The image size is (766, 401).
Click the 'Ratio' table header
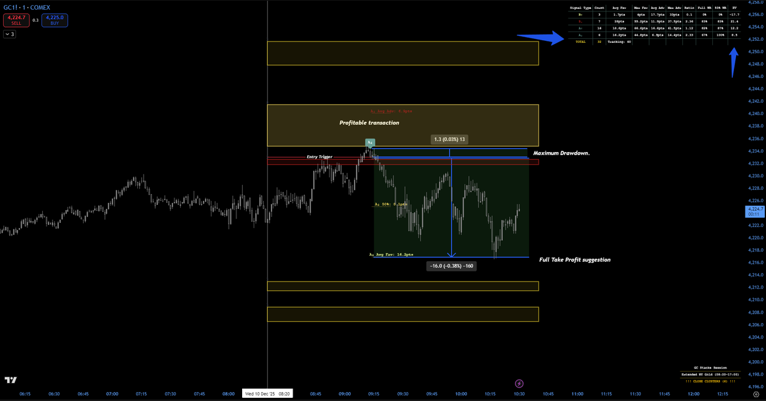[689, 8]
